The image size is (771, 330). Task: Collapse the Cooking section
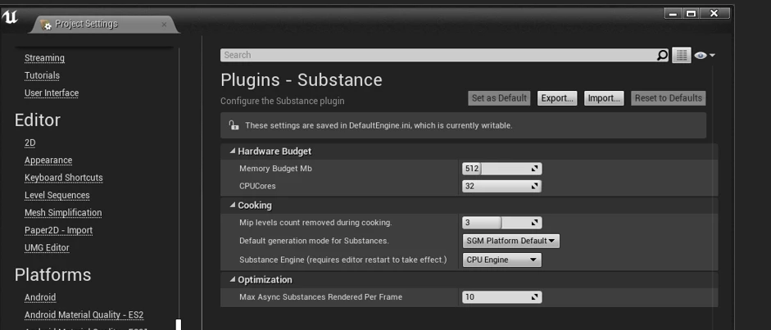click(x=233, y=206)
